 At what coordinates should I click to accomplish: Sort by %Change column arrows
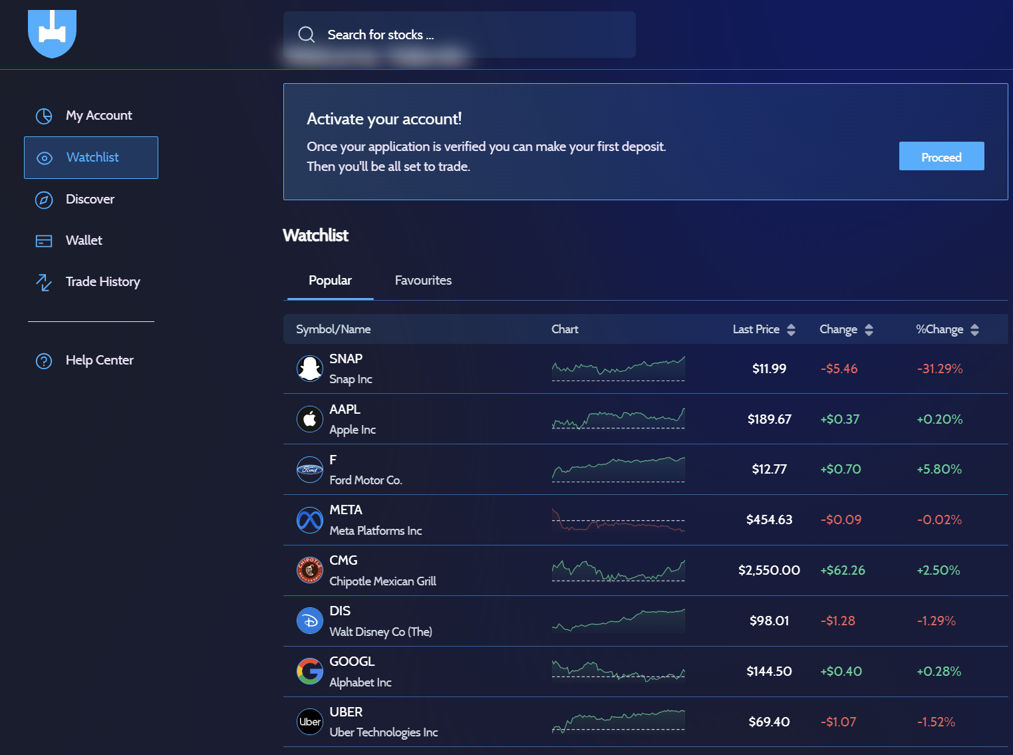click(974, 329)
